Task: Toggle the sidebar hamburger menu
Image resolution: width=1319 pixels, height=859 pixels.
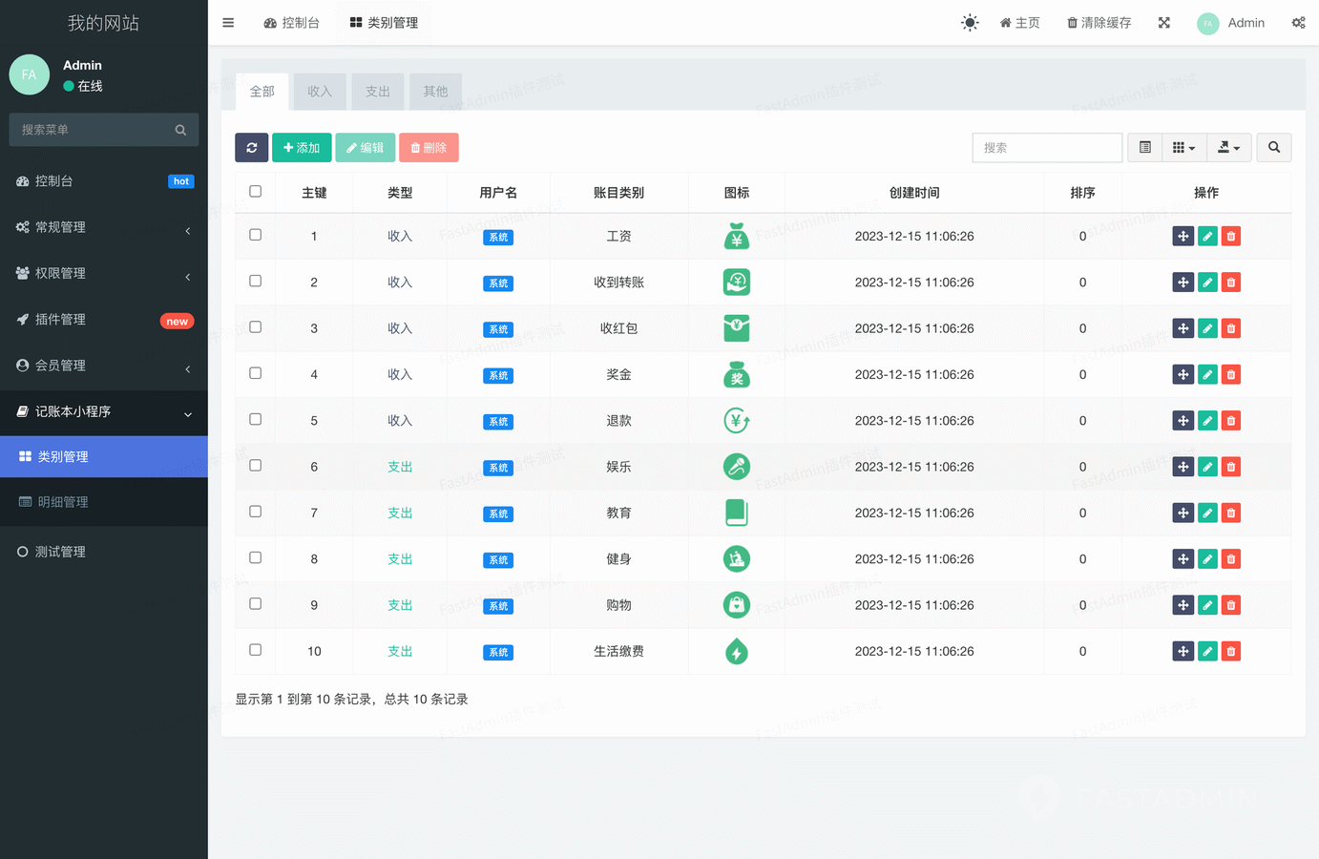Action: tap(228, 23)
